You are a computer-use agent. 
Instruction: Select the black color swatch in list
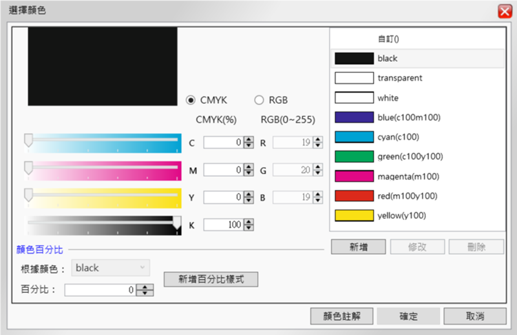[354, 58]
